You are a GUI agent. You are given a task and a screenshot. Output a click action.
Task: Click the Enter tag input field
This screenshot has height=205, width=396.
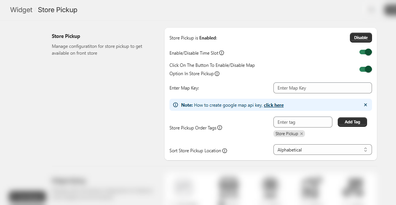[303, 122]
